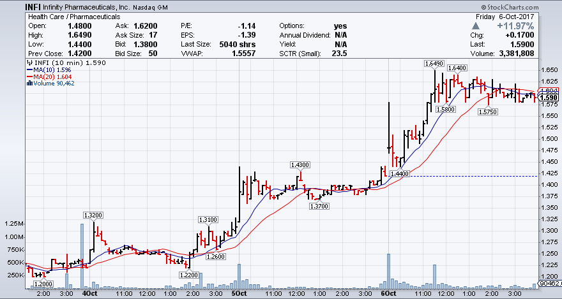This screenshot has height=299, width=562.
Task: Click the 6Oct date marker on time axis
Action: (x=388, y=294)
